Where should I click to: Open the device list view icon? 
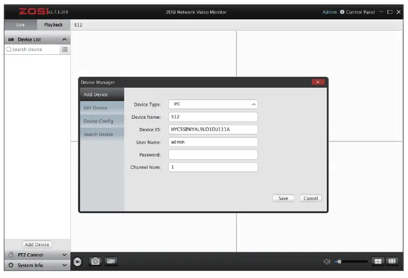(65, 49)
